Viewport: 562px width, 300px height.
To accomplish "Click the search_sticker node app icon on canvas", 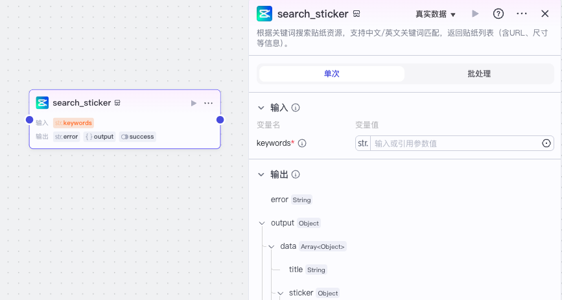I will (x=42, y=103).
